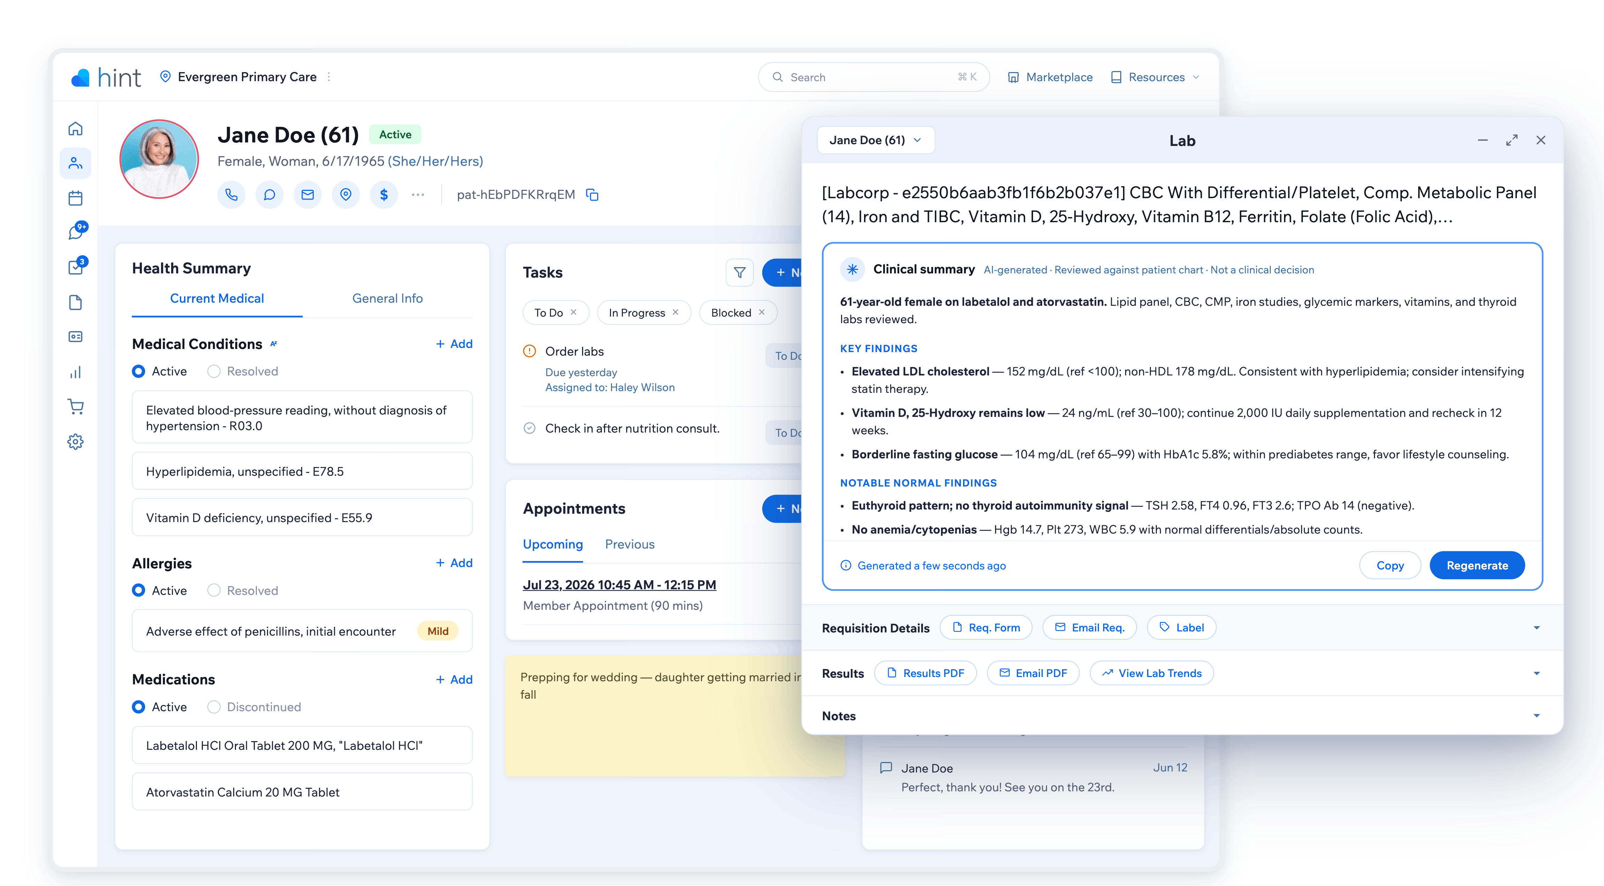Copy the clinical summary
1604x886 pixels.
[1390, 565]
